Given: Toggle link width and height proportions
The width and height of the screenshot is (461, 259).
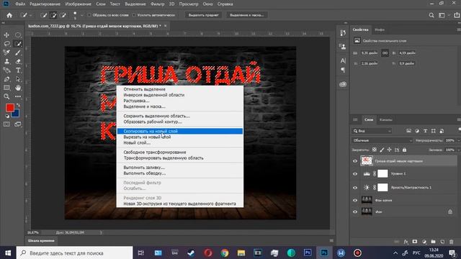Looking at the screenshot, I should (385, 53).
